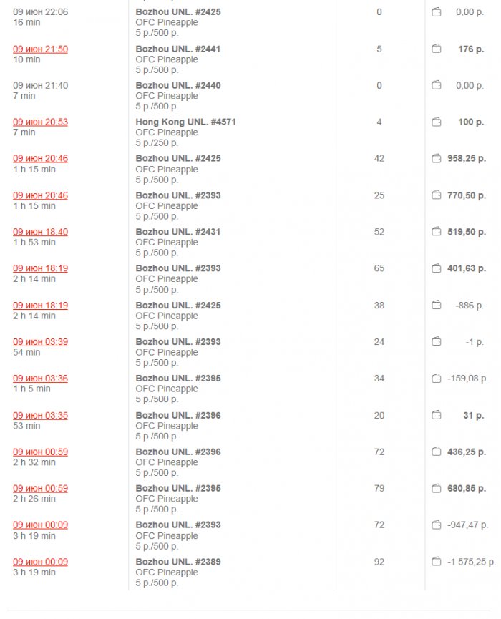Open the wallet icon next to 401,63 р.

point(437,268)
